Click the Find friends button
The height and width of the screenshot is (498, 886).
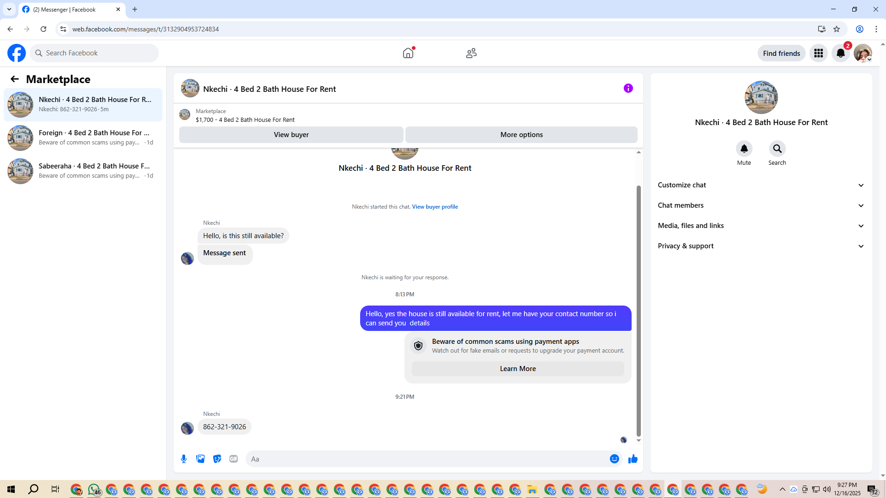pyautogui.click(x=781, y=53)
